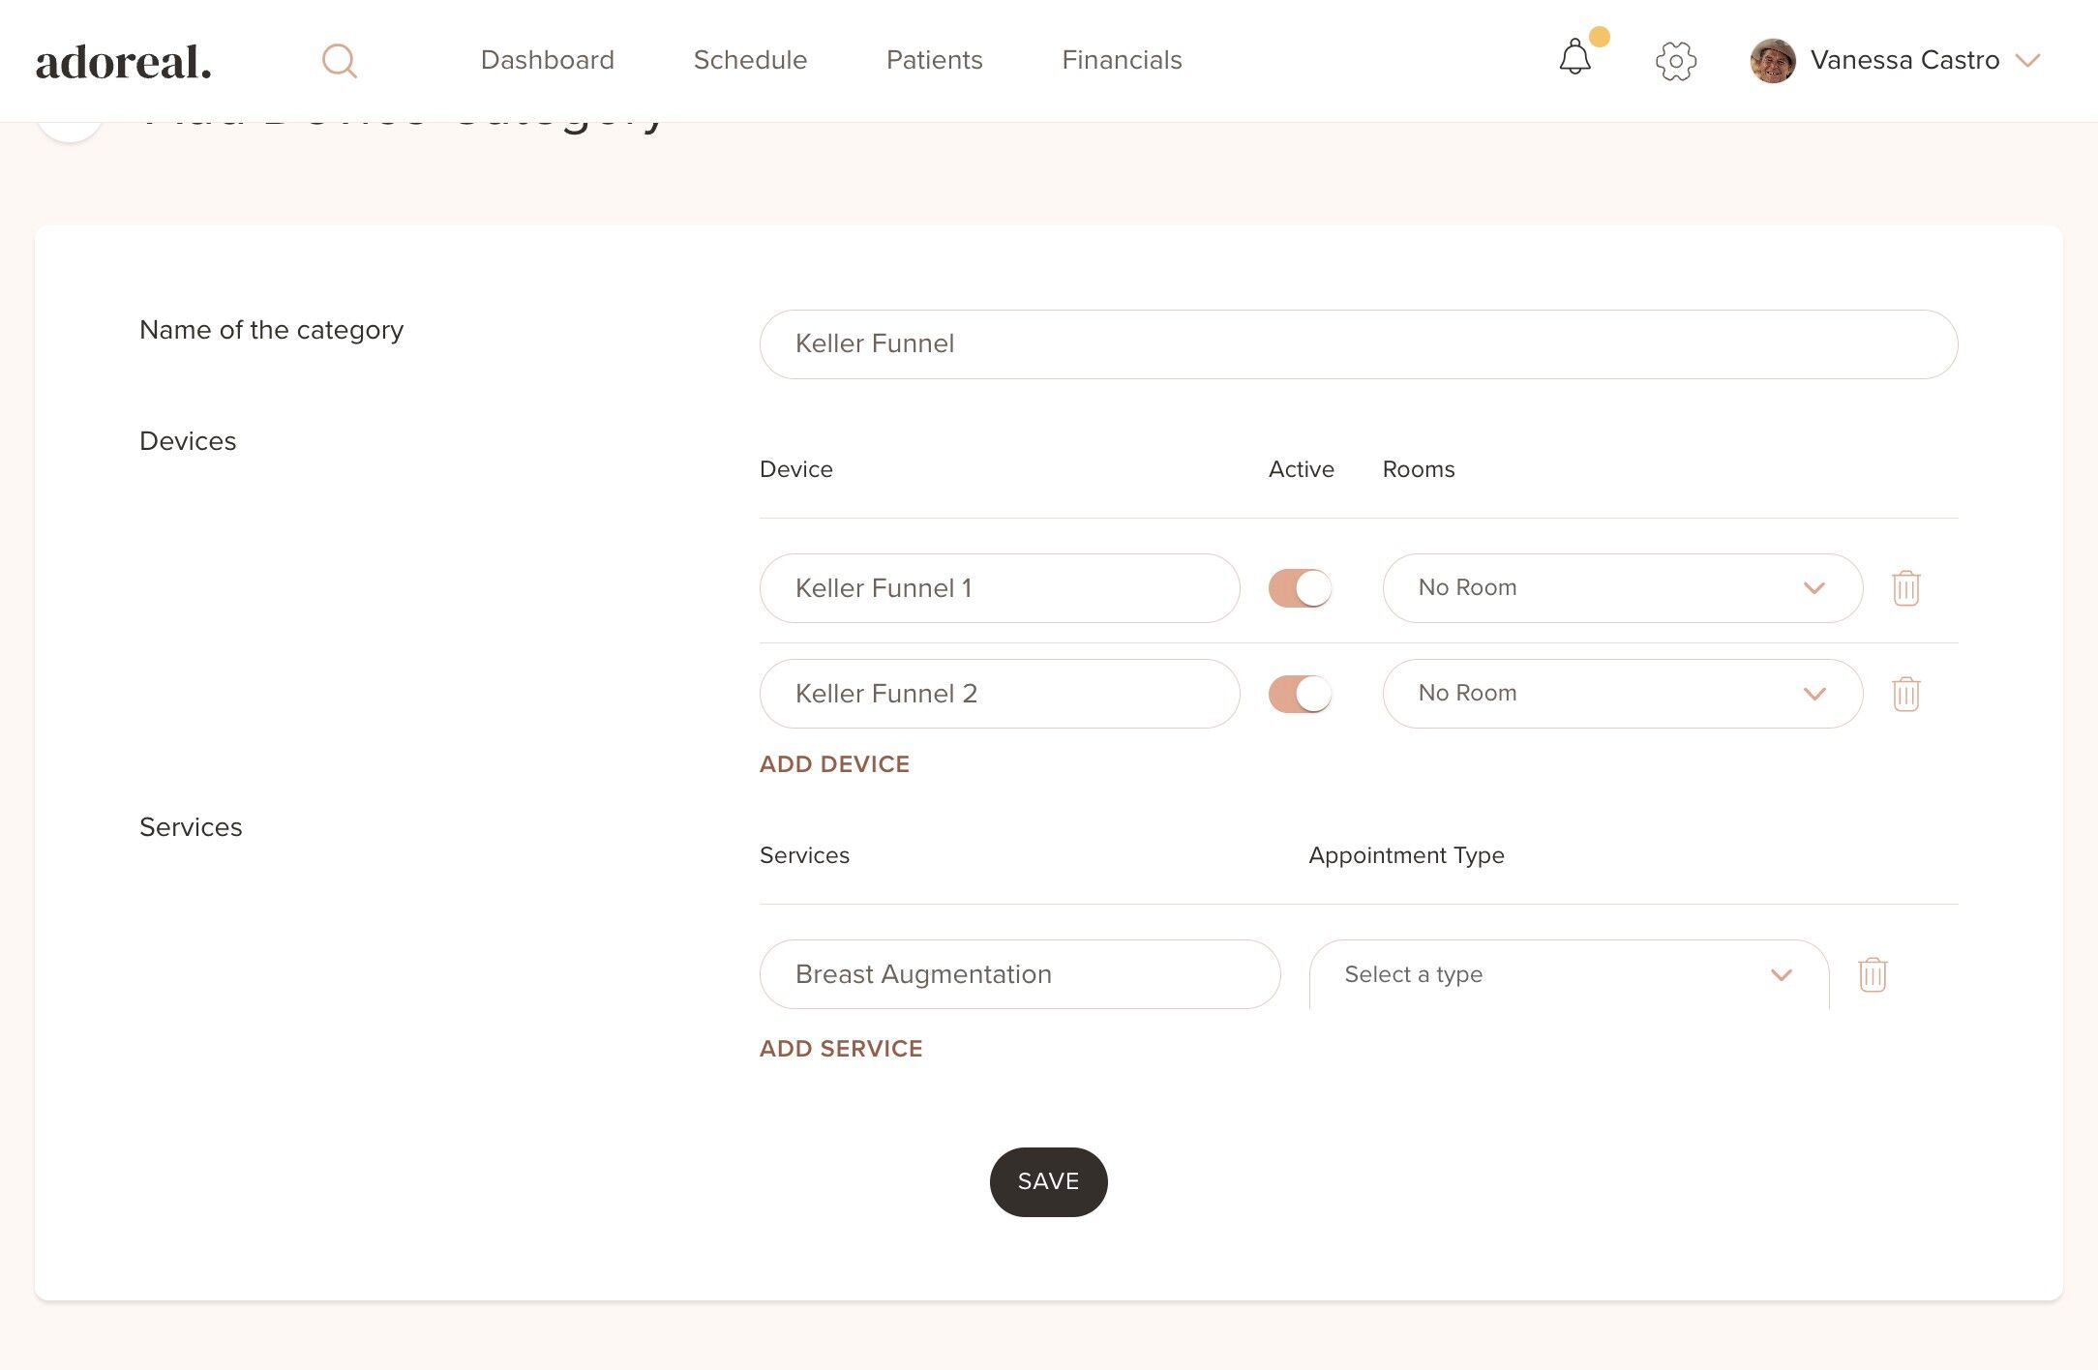The image size is (2098, 1370).
Task: Open the Financials menu item
Action: click(1122, 60)
